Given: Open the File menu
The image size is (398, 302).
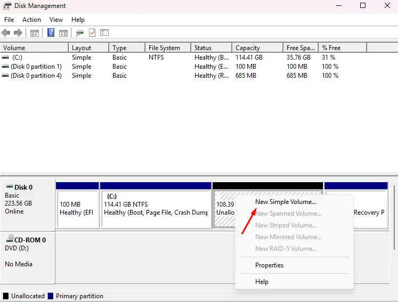Looking at the screenshot, I should coord(9,20).
